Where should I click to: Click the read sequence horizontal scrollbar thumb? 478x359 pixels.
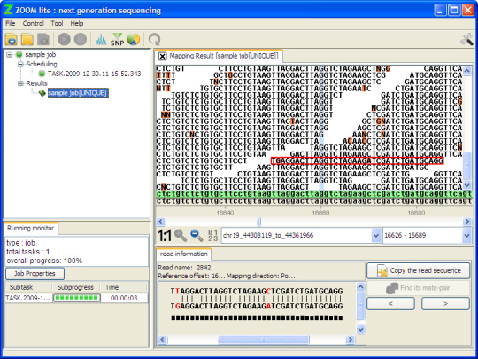pos(264,339)
